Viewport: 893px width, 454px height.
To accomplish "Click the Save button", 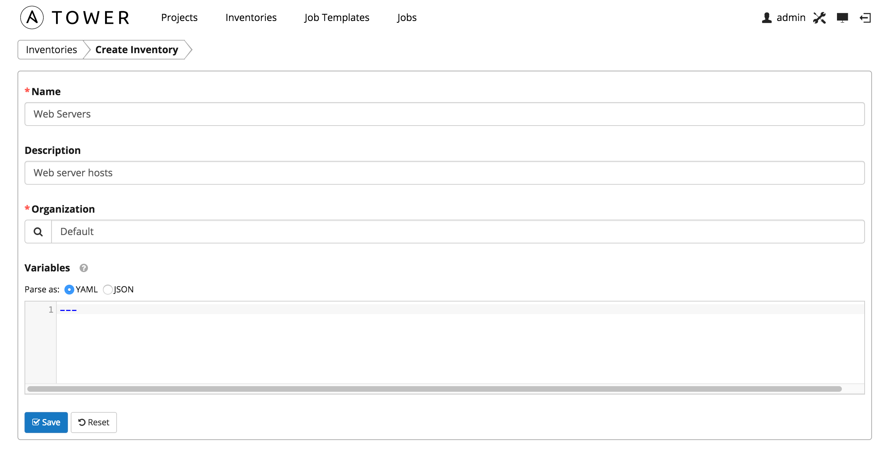I will (x=46, y=421).
